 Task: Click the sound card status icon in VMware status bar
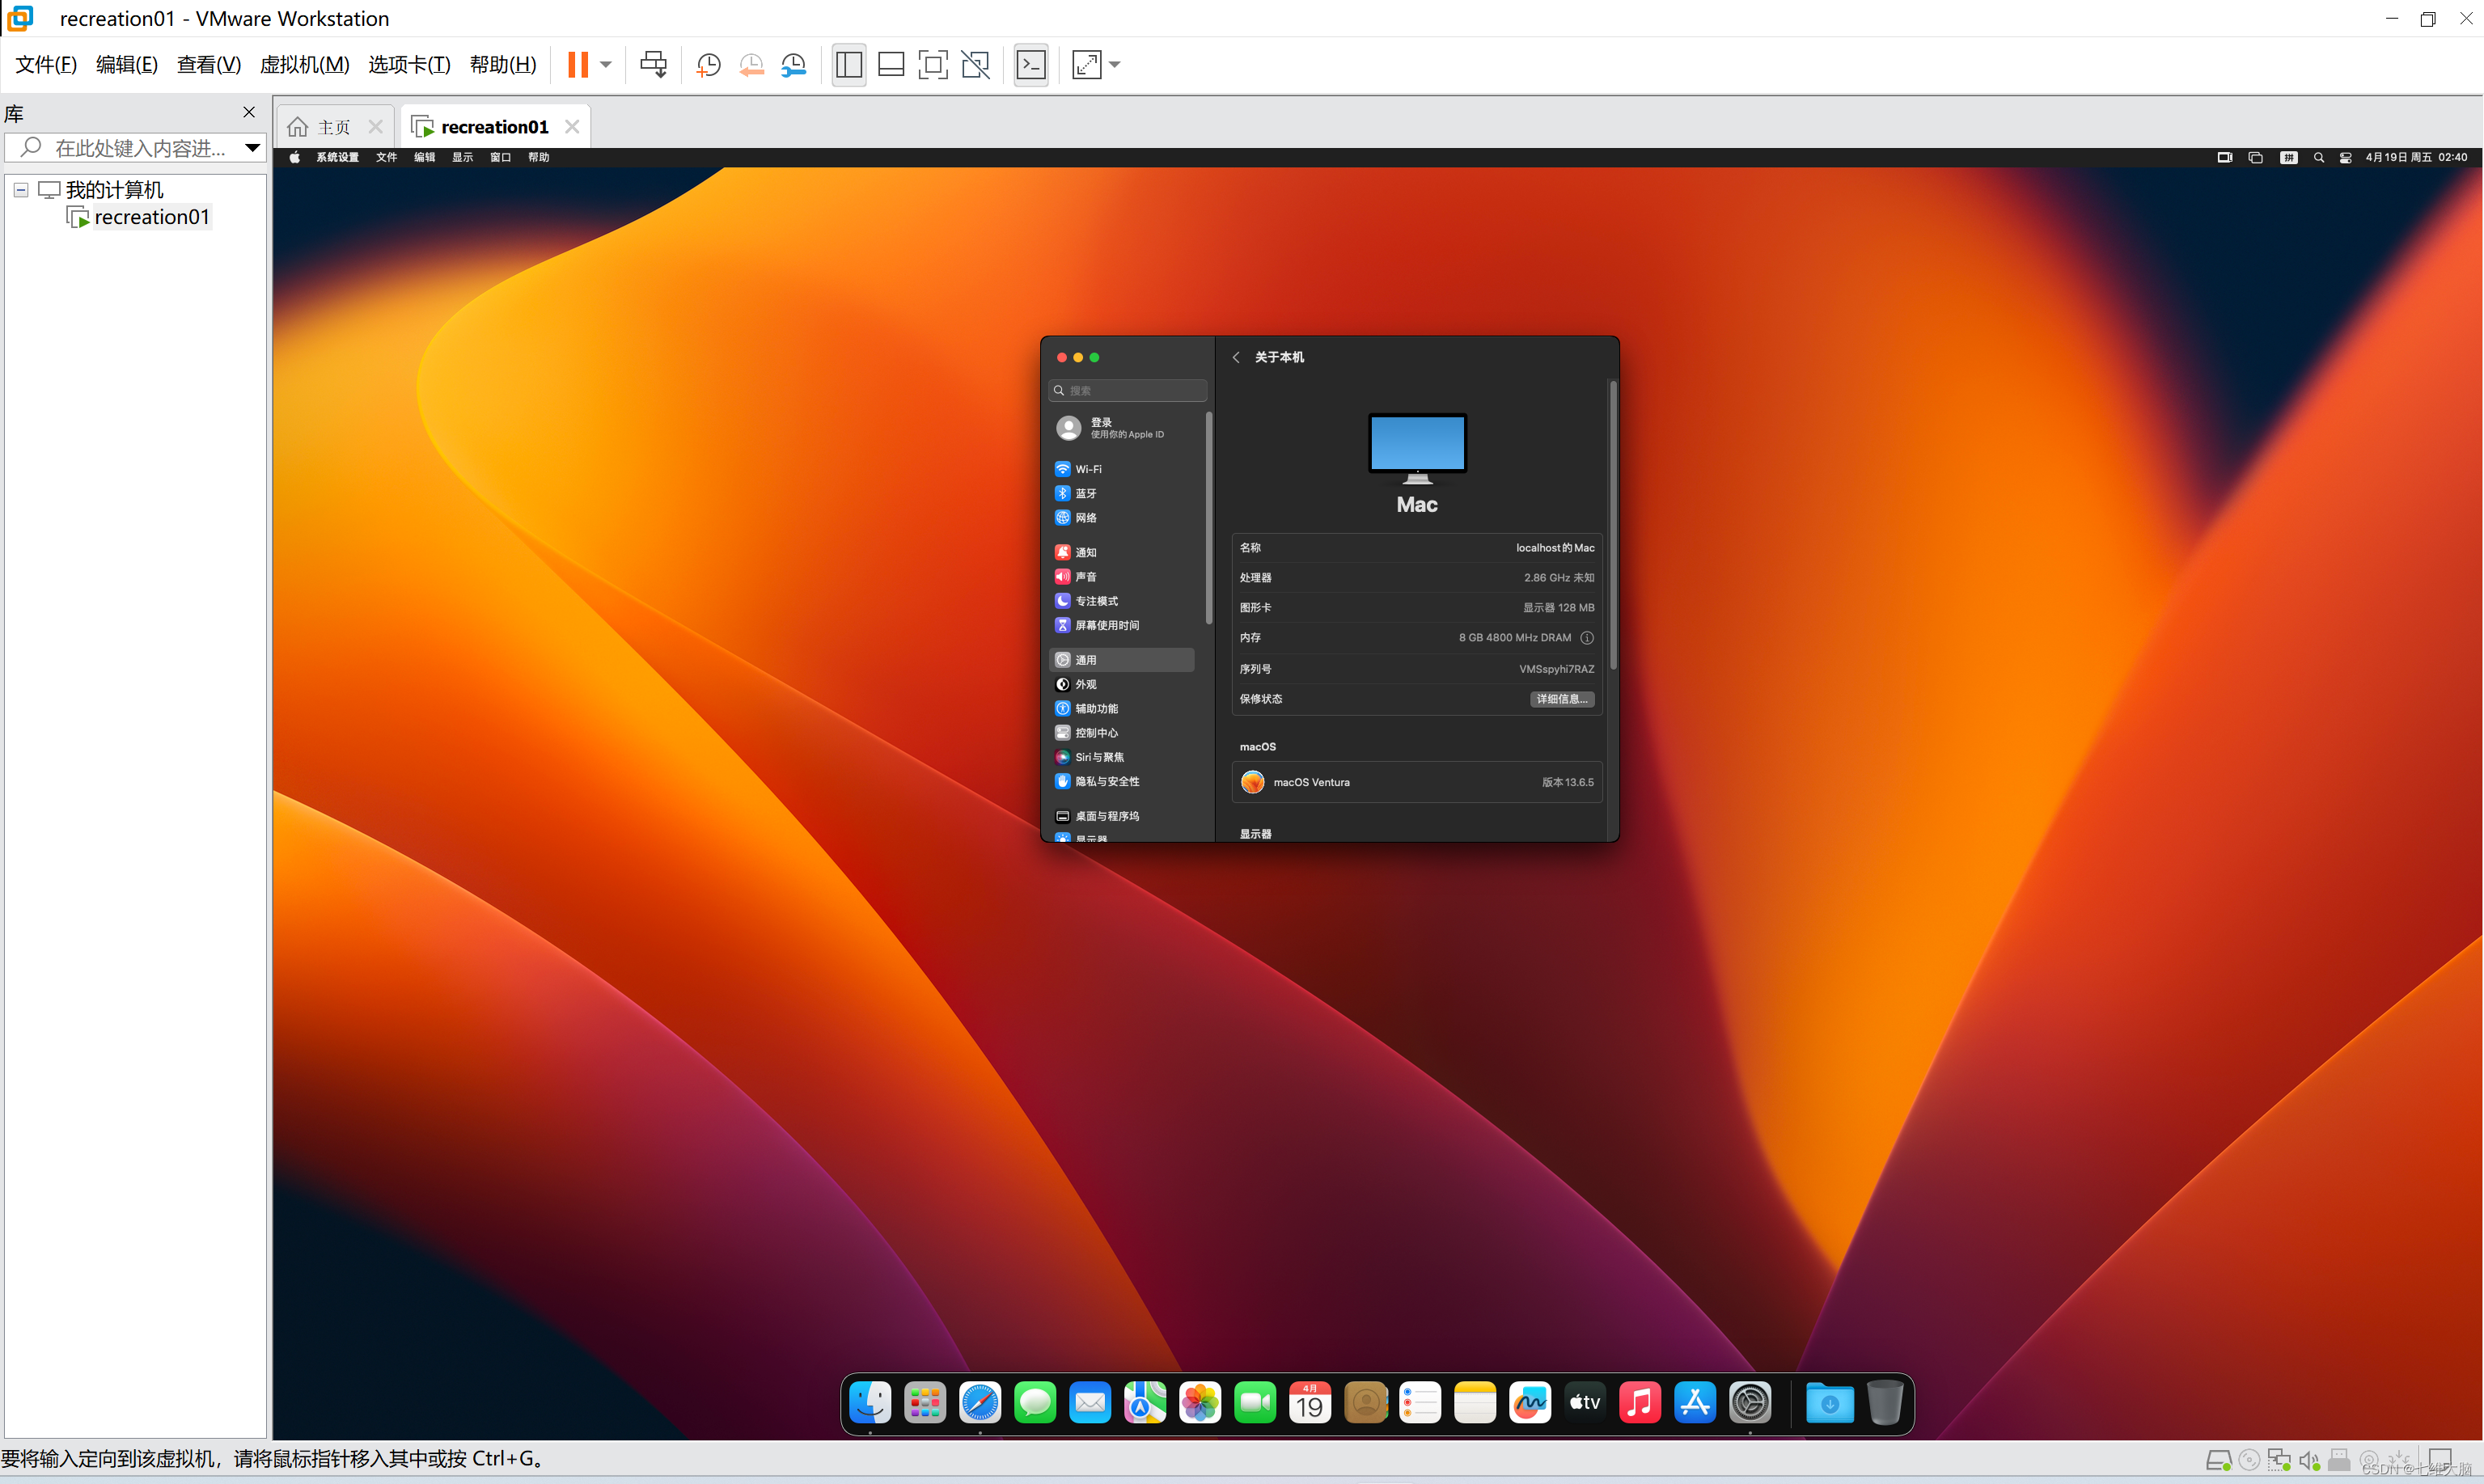pyautogui.click(x=2309, y=1461)
